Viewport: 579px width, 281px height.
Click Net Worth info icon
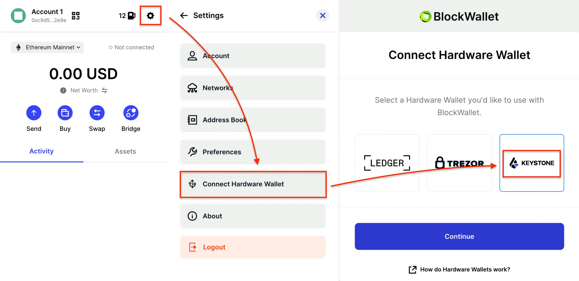[63, 90]
